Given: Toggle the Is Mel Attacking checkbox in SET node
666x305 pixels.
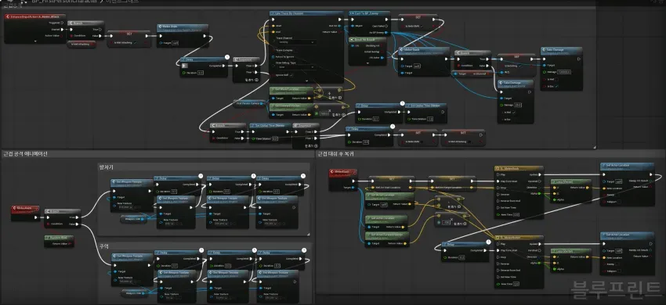Looking at the screenshot, I should pos(135,42).
